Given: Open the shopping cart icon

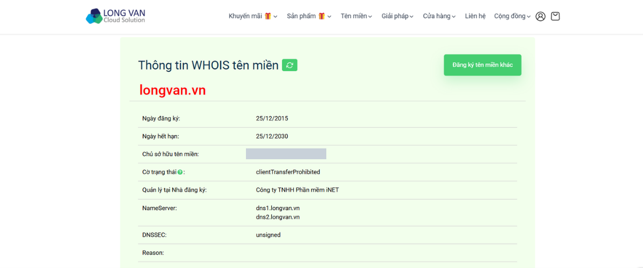Looking at the screenshot, I should click(x=555, y=16).
